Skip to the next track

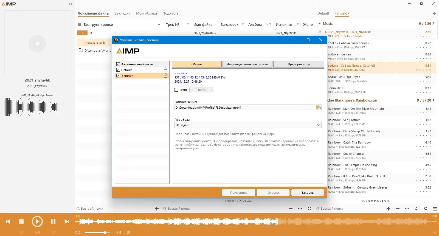point(67,221)
